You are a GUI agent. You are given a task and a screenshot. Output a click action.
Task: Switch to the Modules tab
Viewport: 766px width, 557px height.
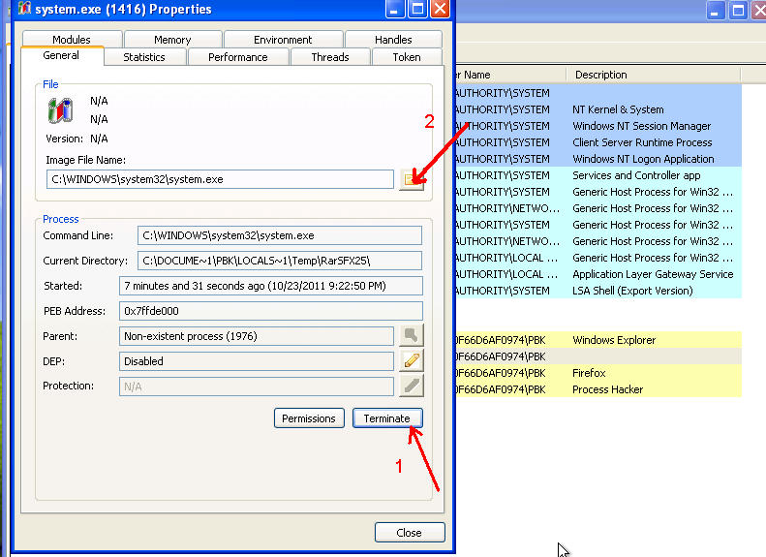[72, 39]
